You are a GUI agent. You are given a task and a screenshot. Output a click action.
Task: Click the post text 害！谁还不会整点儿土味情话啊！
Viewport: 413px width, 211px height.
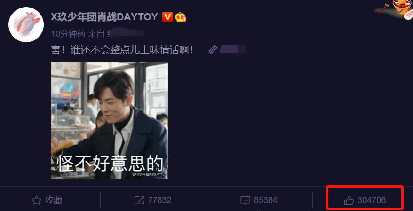[122, 49]
